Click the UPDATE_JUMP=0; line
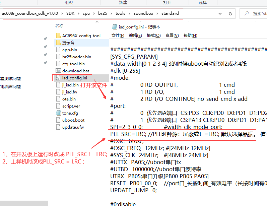Screen dimensions: 267x206 point(134,190)
